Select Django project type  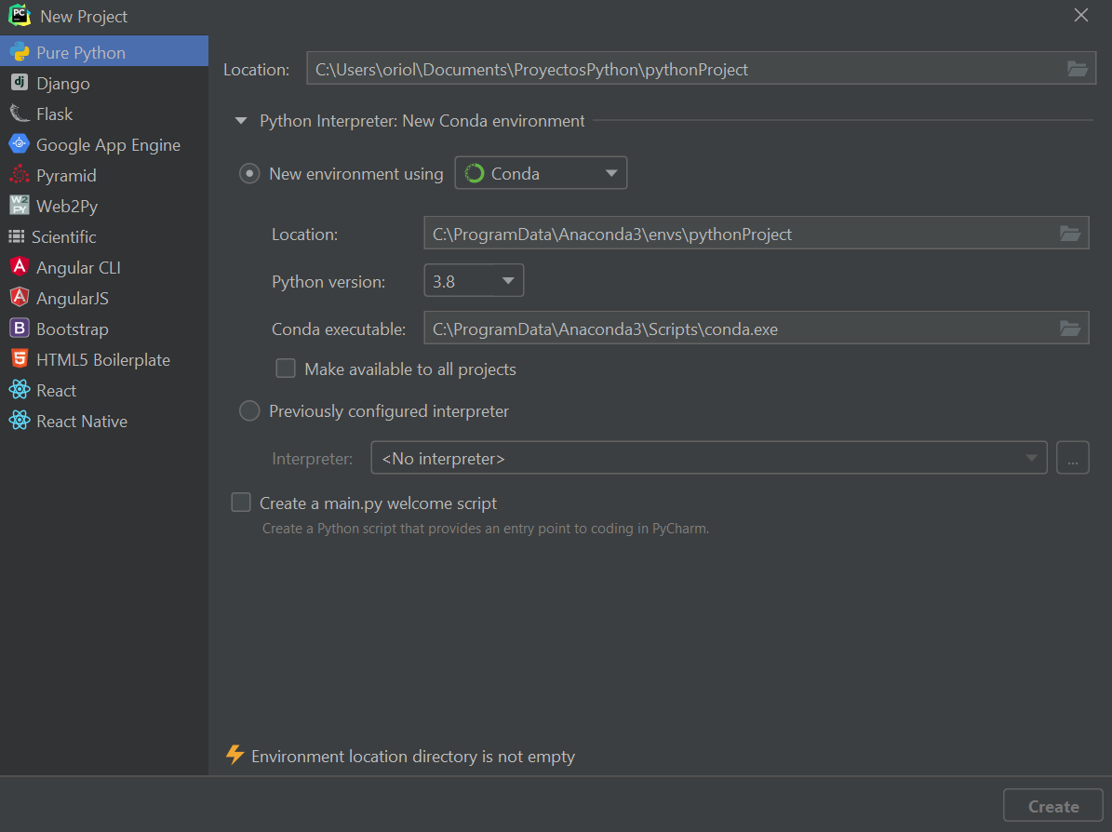coord(104,83)
